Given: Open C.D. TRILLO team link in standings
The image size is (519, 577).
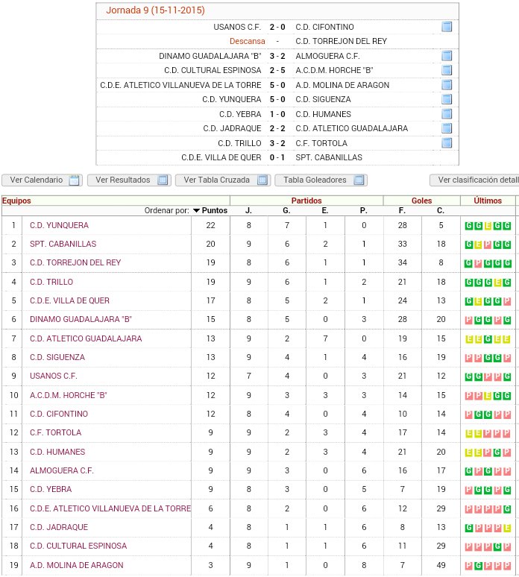Looking at the screenshot, I should (51, 282).
